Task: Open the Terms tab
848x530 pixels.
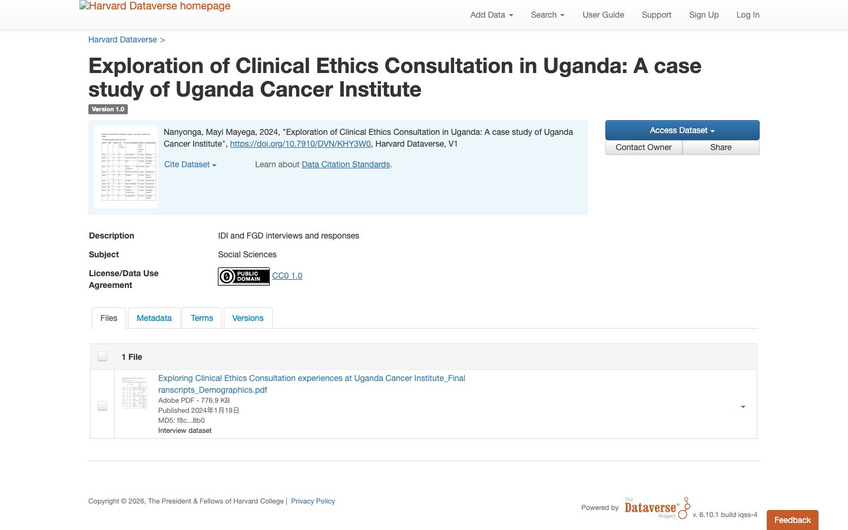Action: tap(202, 318)
